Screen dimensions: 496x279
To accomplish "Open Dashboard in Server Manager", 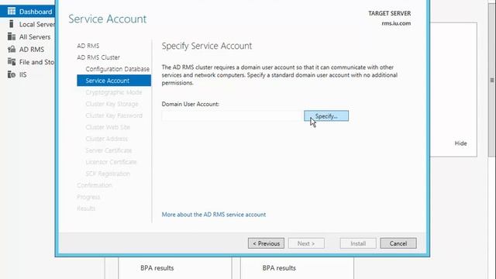I will pyautogui.click(x=36, y=12).
